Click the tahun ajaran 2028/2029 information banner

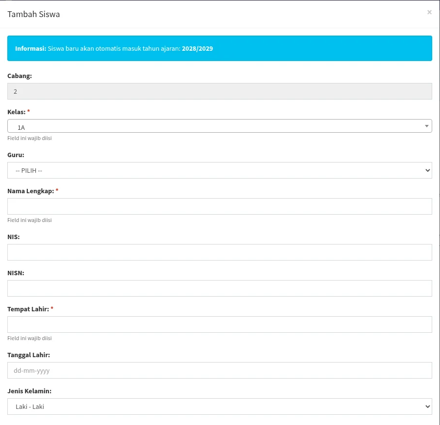coord(219,48)
